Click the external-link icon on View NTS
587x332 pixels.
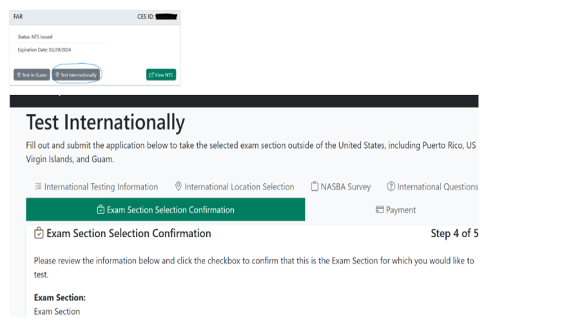[x=151, y=75]
